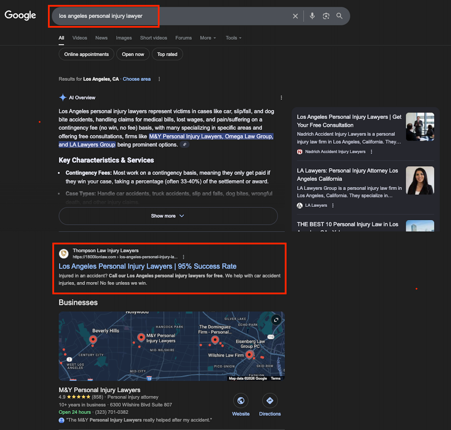Image resolution: width=451 pixels, height=430 pixels.
Task: Open options menu beside Choose area
Action: click(159, 79)
